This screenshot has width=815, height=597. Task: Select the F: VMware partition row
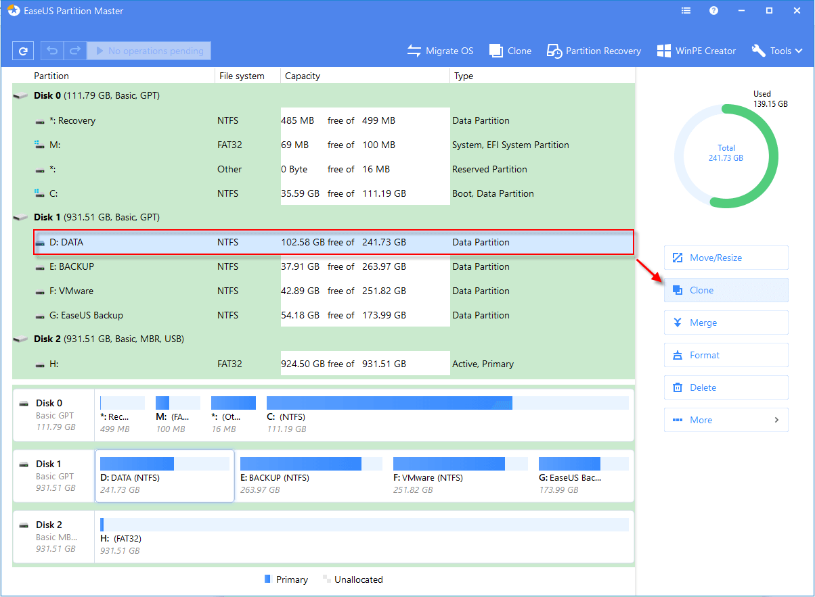pos(324,291)
